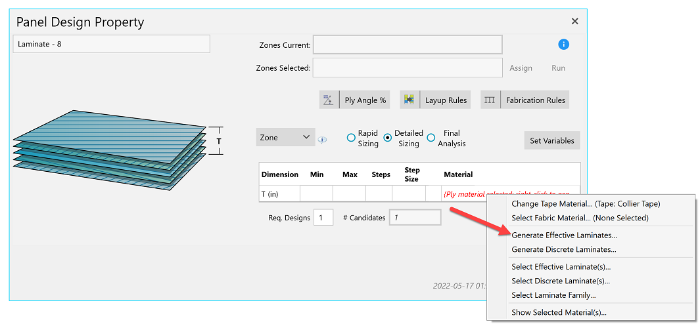Select Rapid Sizing radio button

pos(351,138)
